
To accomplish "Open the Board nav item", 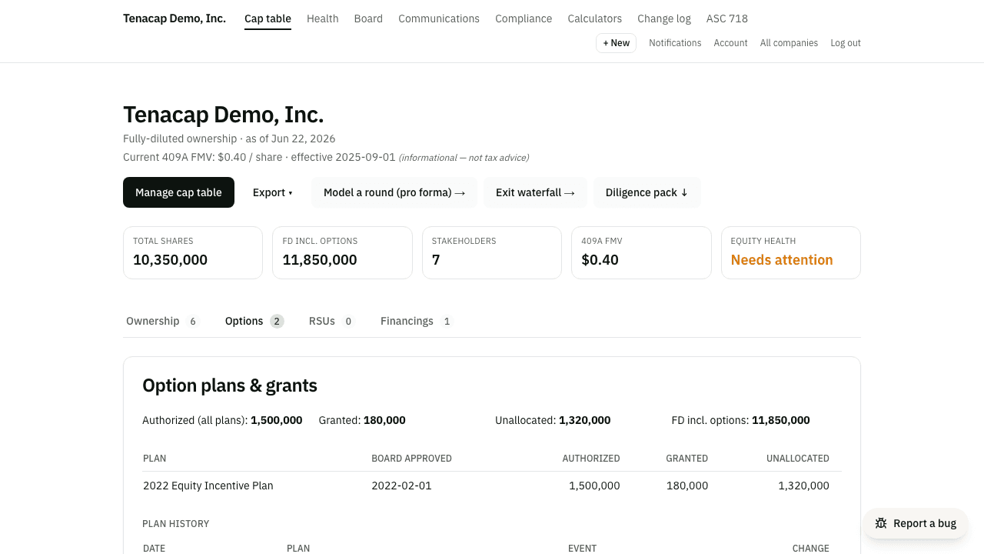I will [368, 18].
